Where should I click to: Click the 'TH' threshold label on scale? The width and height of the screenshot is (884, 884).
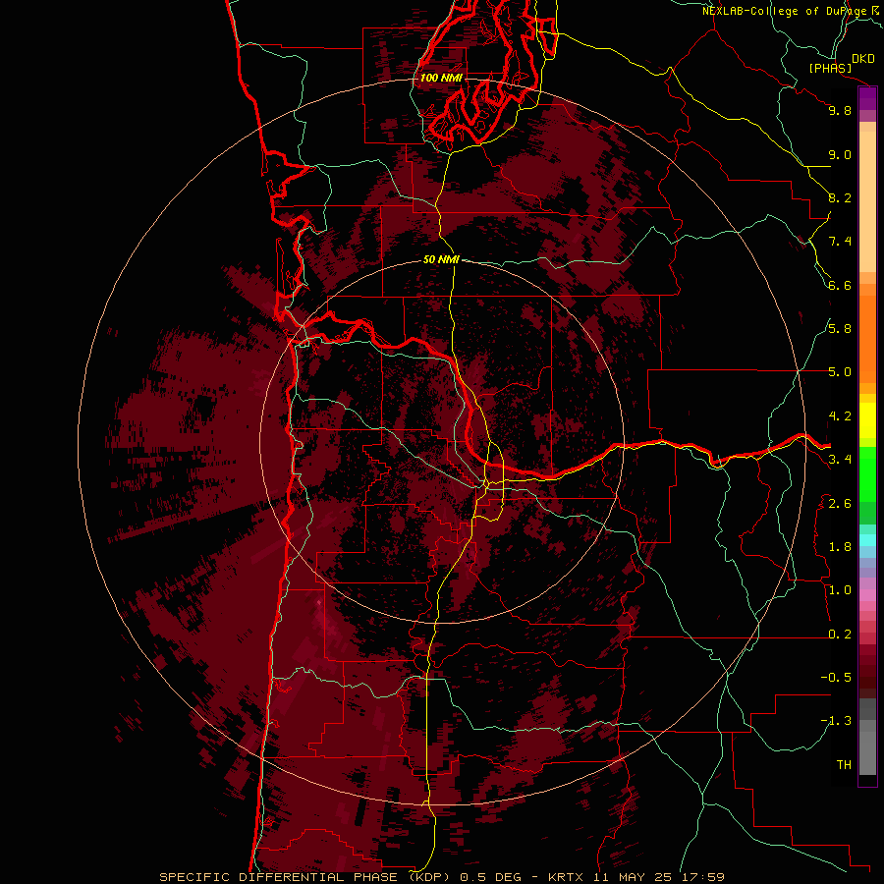[844, 765]
